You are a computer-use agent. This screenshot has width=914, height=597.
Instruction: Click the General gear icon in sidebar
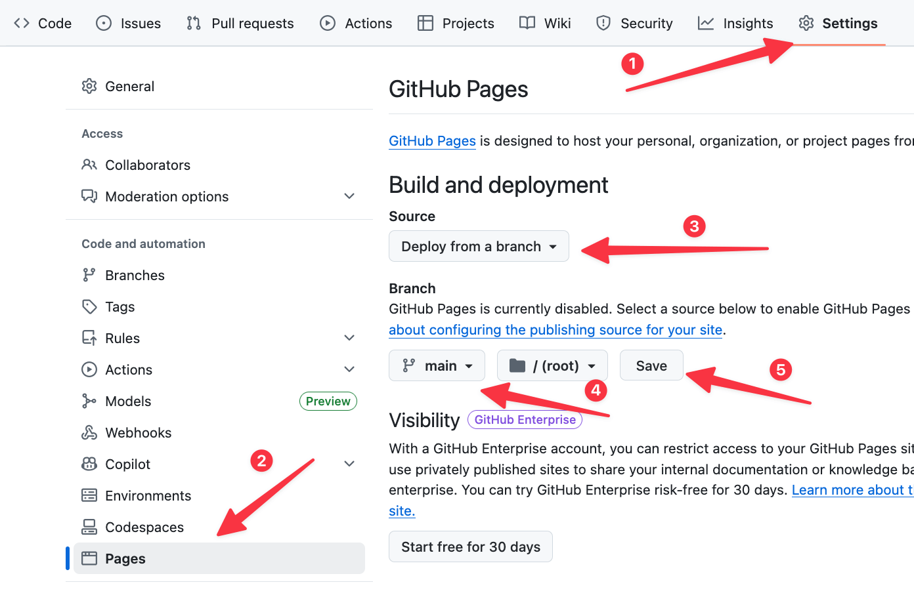pos(89,86)
